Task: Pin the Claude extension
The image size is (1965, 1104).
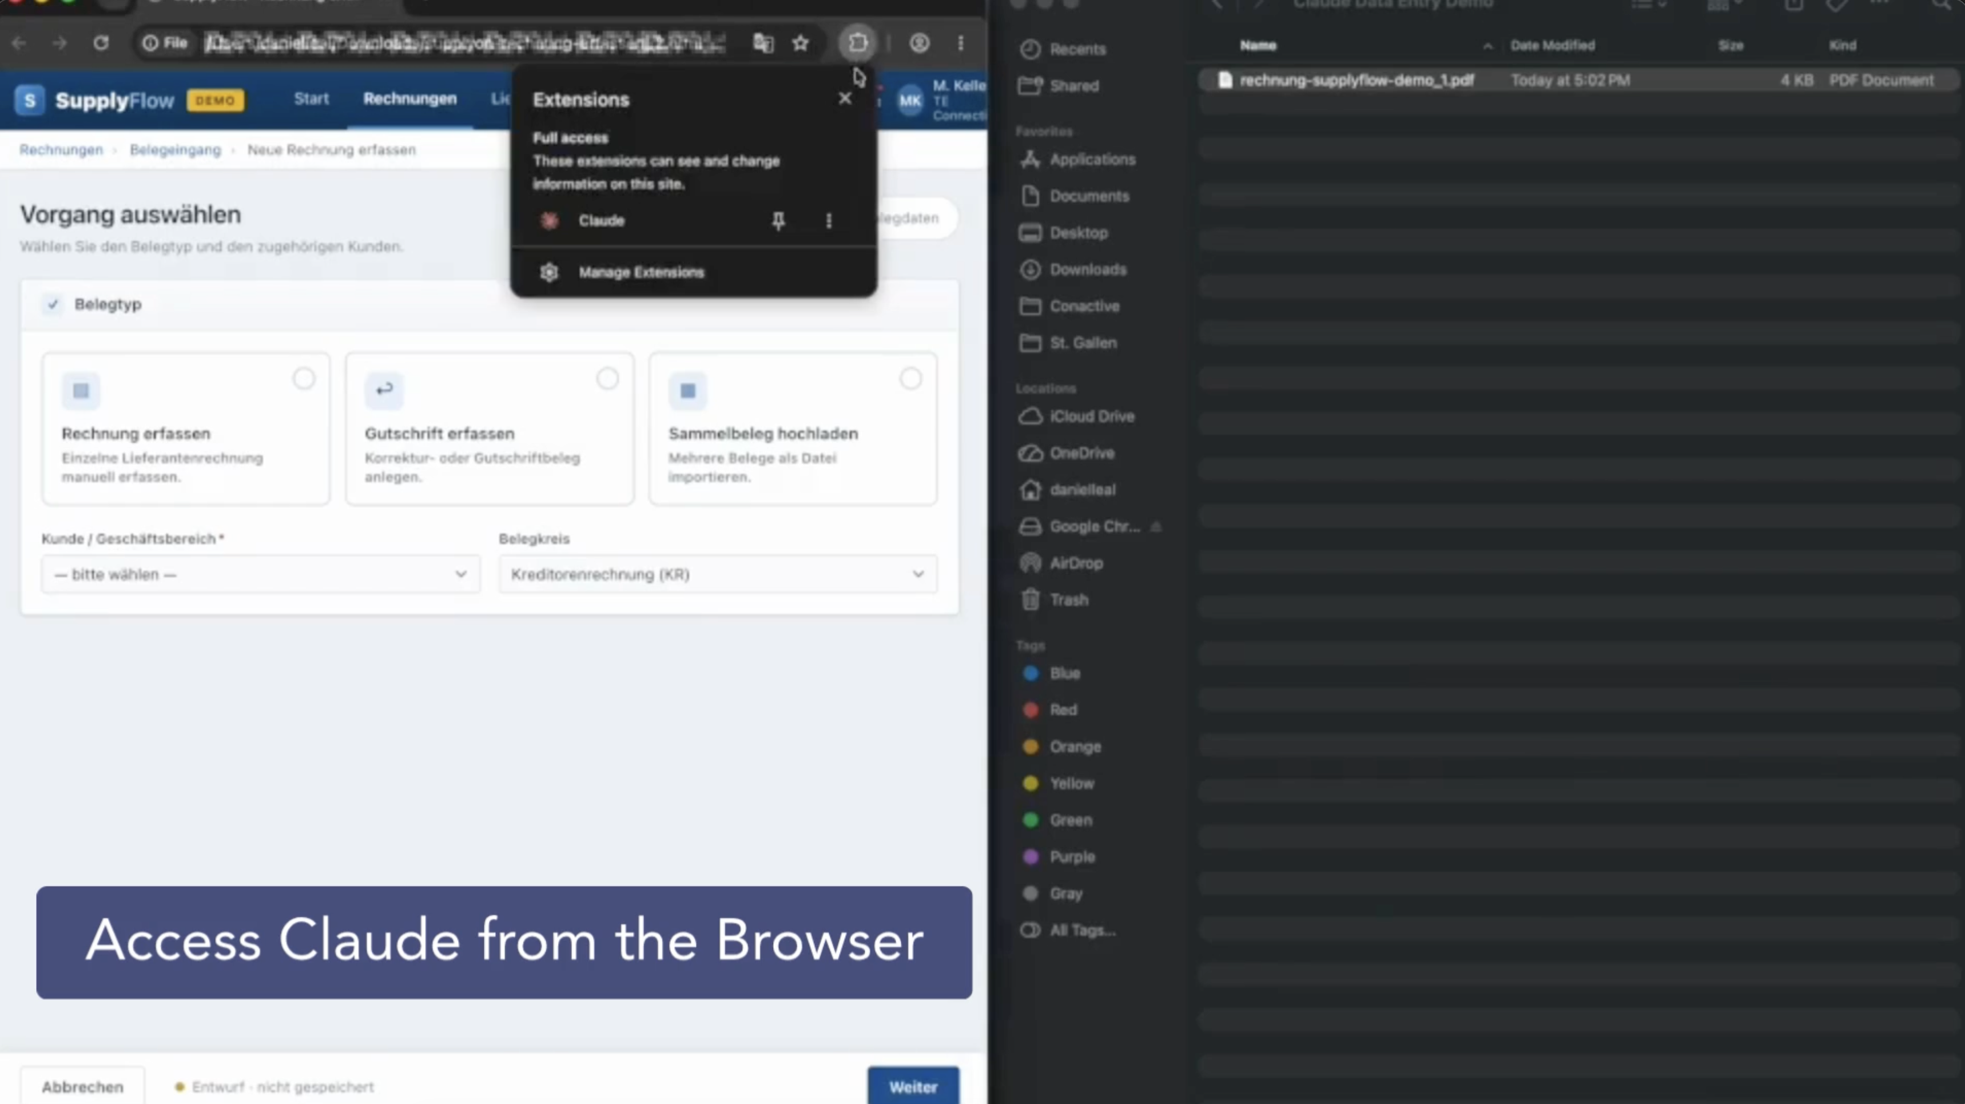Action: (x=778, y=221)
